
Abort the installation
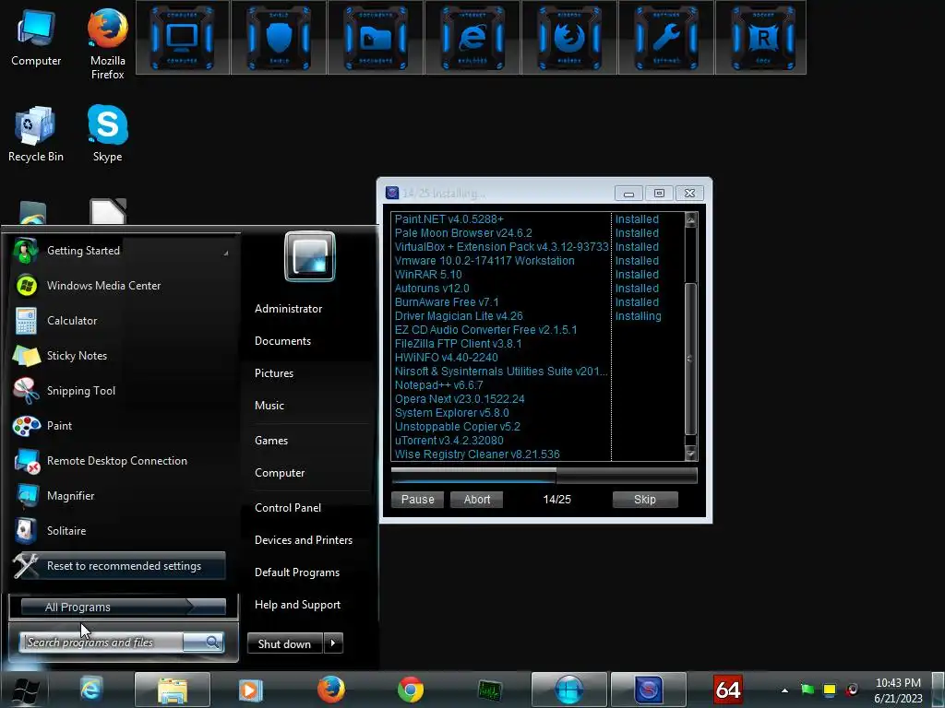477,499
